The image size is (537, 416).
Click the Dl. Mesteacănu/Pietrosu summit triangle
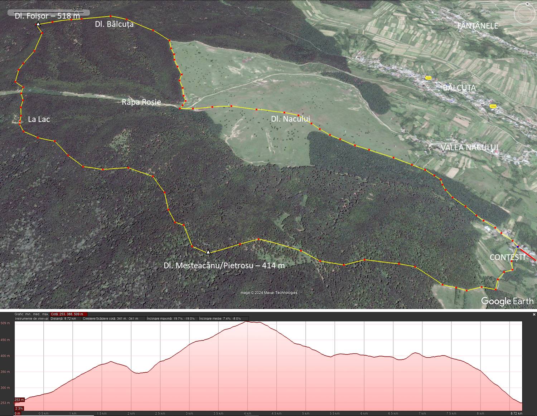(208, 252)
